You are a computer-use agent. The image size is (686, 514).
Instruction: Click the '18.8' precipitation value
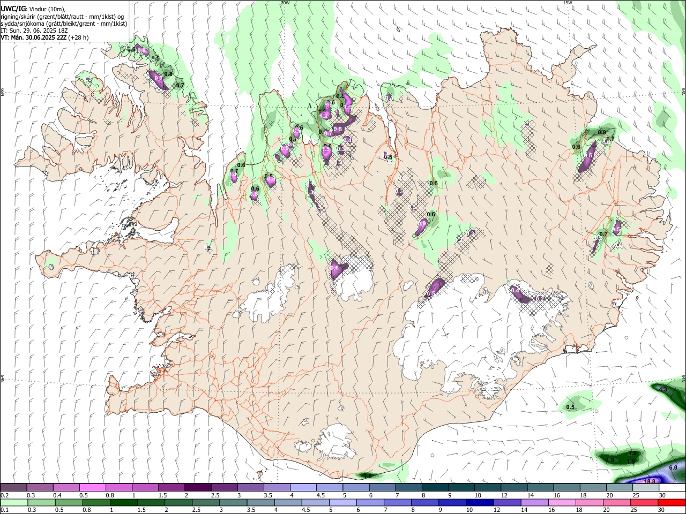(650, 481)
